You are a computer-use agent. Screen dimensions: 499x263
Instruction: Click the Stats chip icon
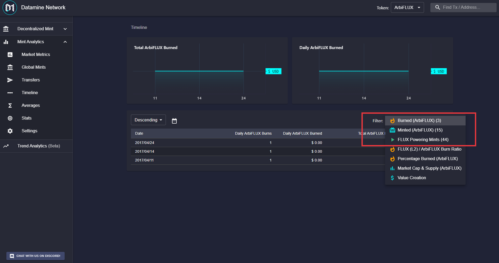point(10,118)
